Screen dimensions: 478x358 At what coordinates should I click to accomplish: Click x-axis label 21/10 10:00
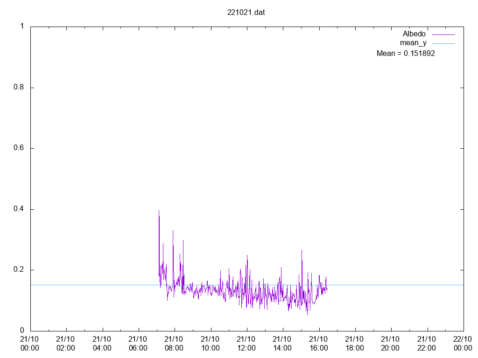point(210,344)
